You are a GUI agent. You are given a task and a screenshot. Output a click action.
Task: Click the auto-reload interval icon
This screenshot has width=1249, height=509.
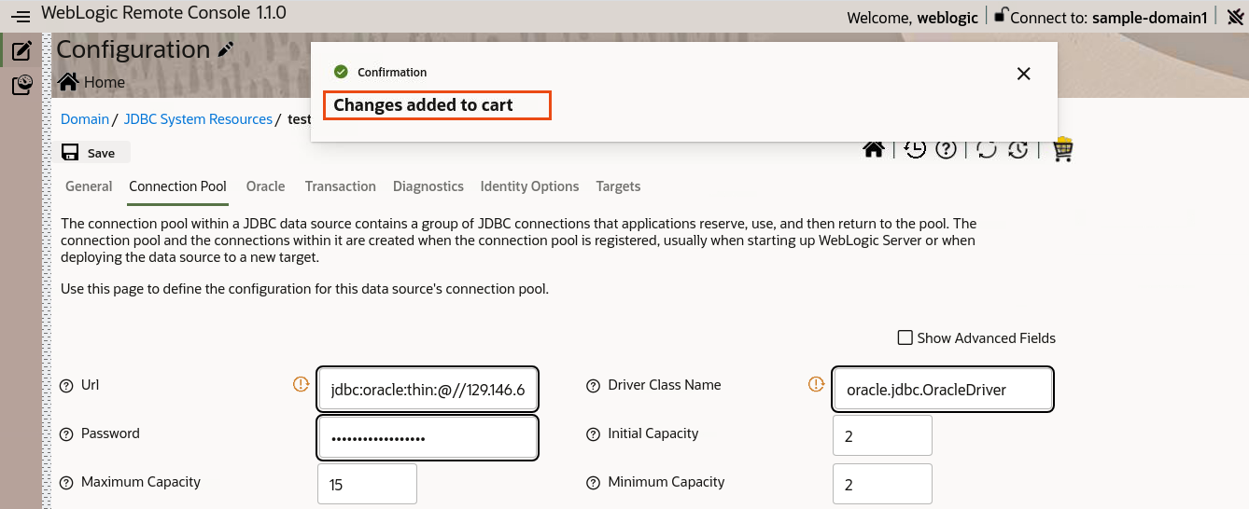click(1017, 149)
